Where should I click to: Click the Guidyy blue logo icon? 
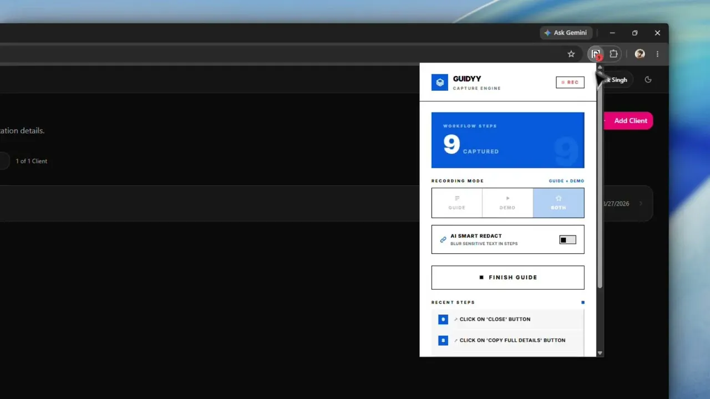pos(440,83)
